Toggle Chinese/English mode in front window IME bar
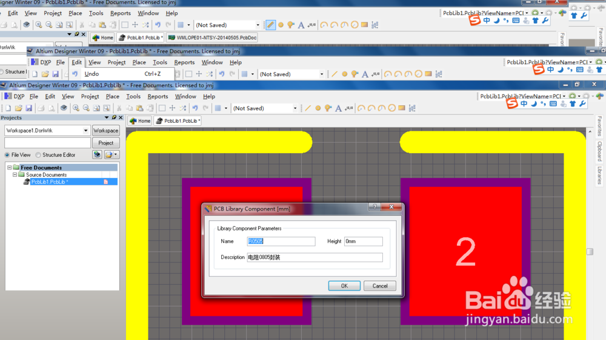606x340 pixels. tap(524, 104)
